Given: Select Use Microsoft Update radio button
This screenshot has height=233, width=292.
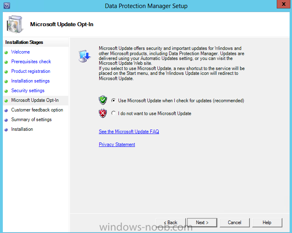Looking at the screenshot, I should click(x=114, y=101).
